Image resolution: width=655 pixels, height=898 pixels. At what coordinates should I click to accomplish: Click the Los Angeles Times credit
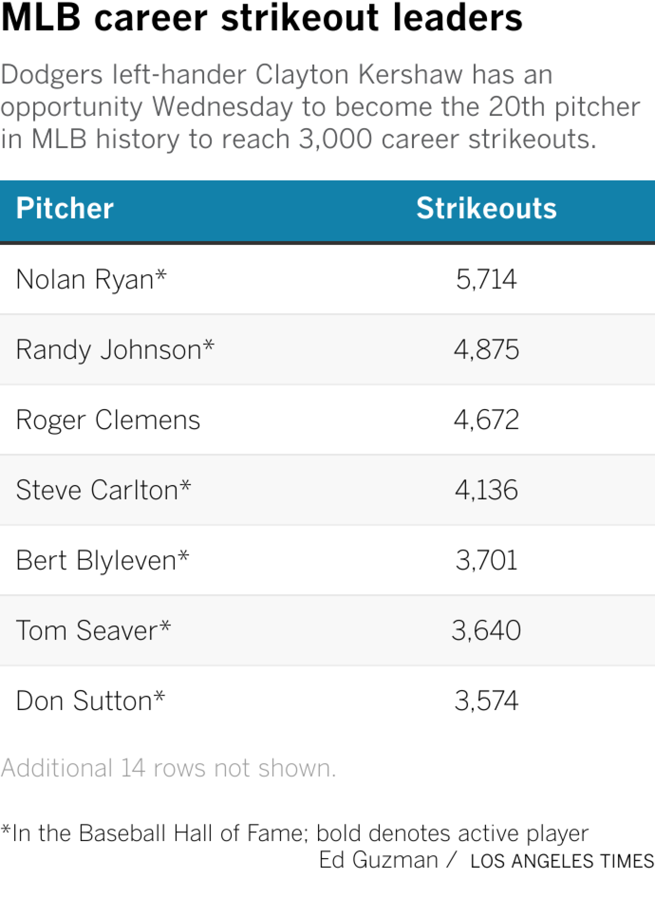tap(561, 861)
